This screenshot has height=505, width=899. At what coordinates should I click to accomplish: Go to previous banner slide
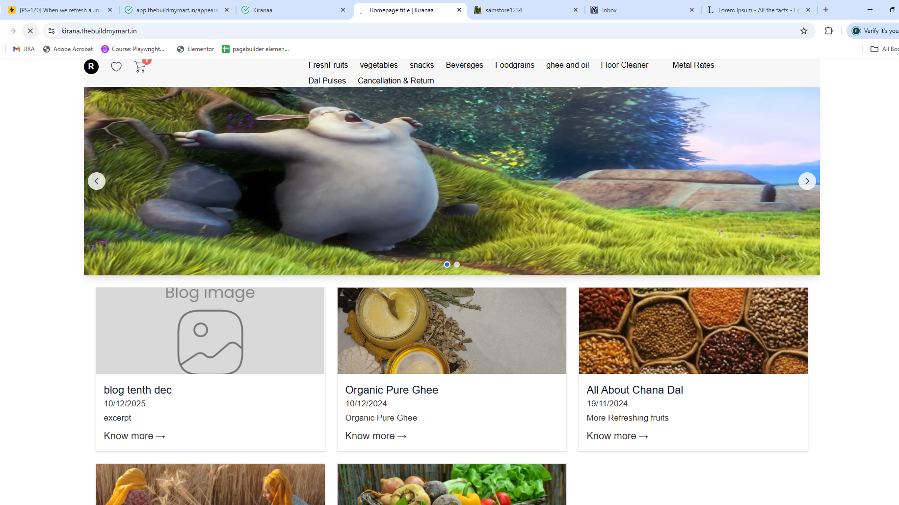click(x=97, y=181)
